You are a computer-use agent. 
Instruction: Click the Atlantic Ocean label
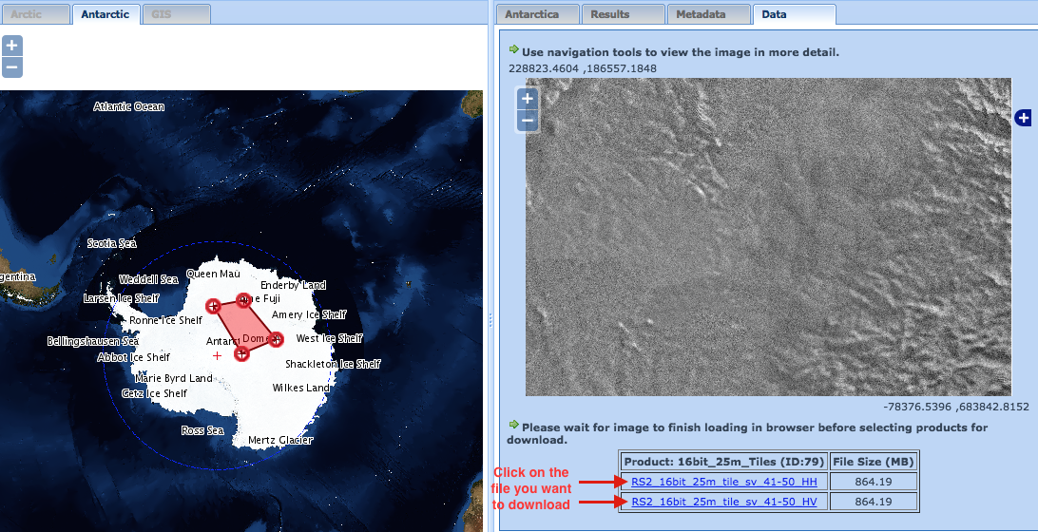129,106
